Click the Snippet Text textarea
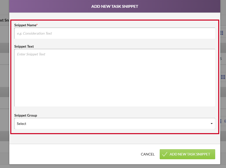This screenshot has height=168, width=226. (x=115, y=78)
